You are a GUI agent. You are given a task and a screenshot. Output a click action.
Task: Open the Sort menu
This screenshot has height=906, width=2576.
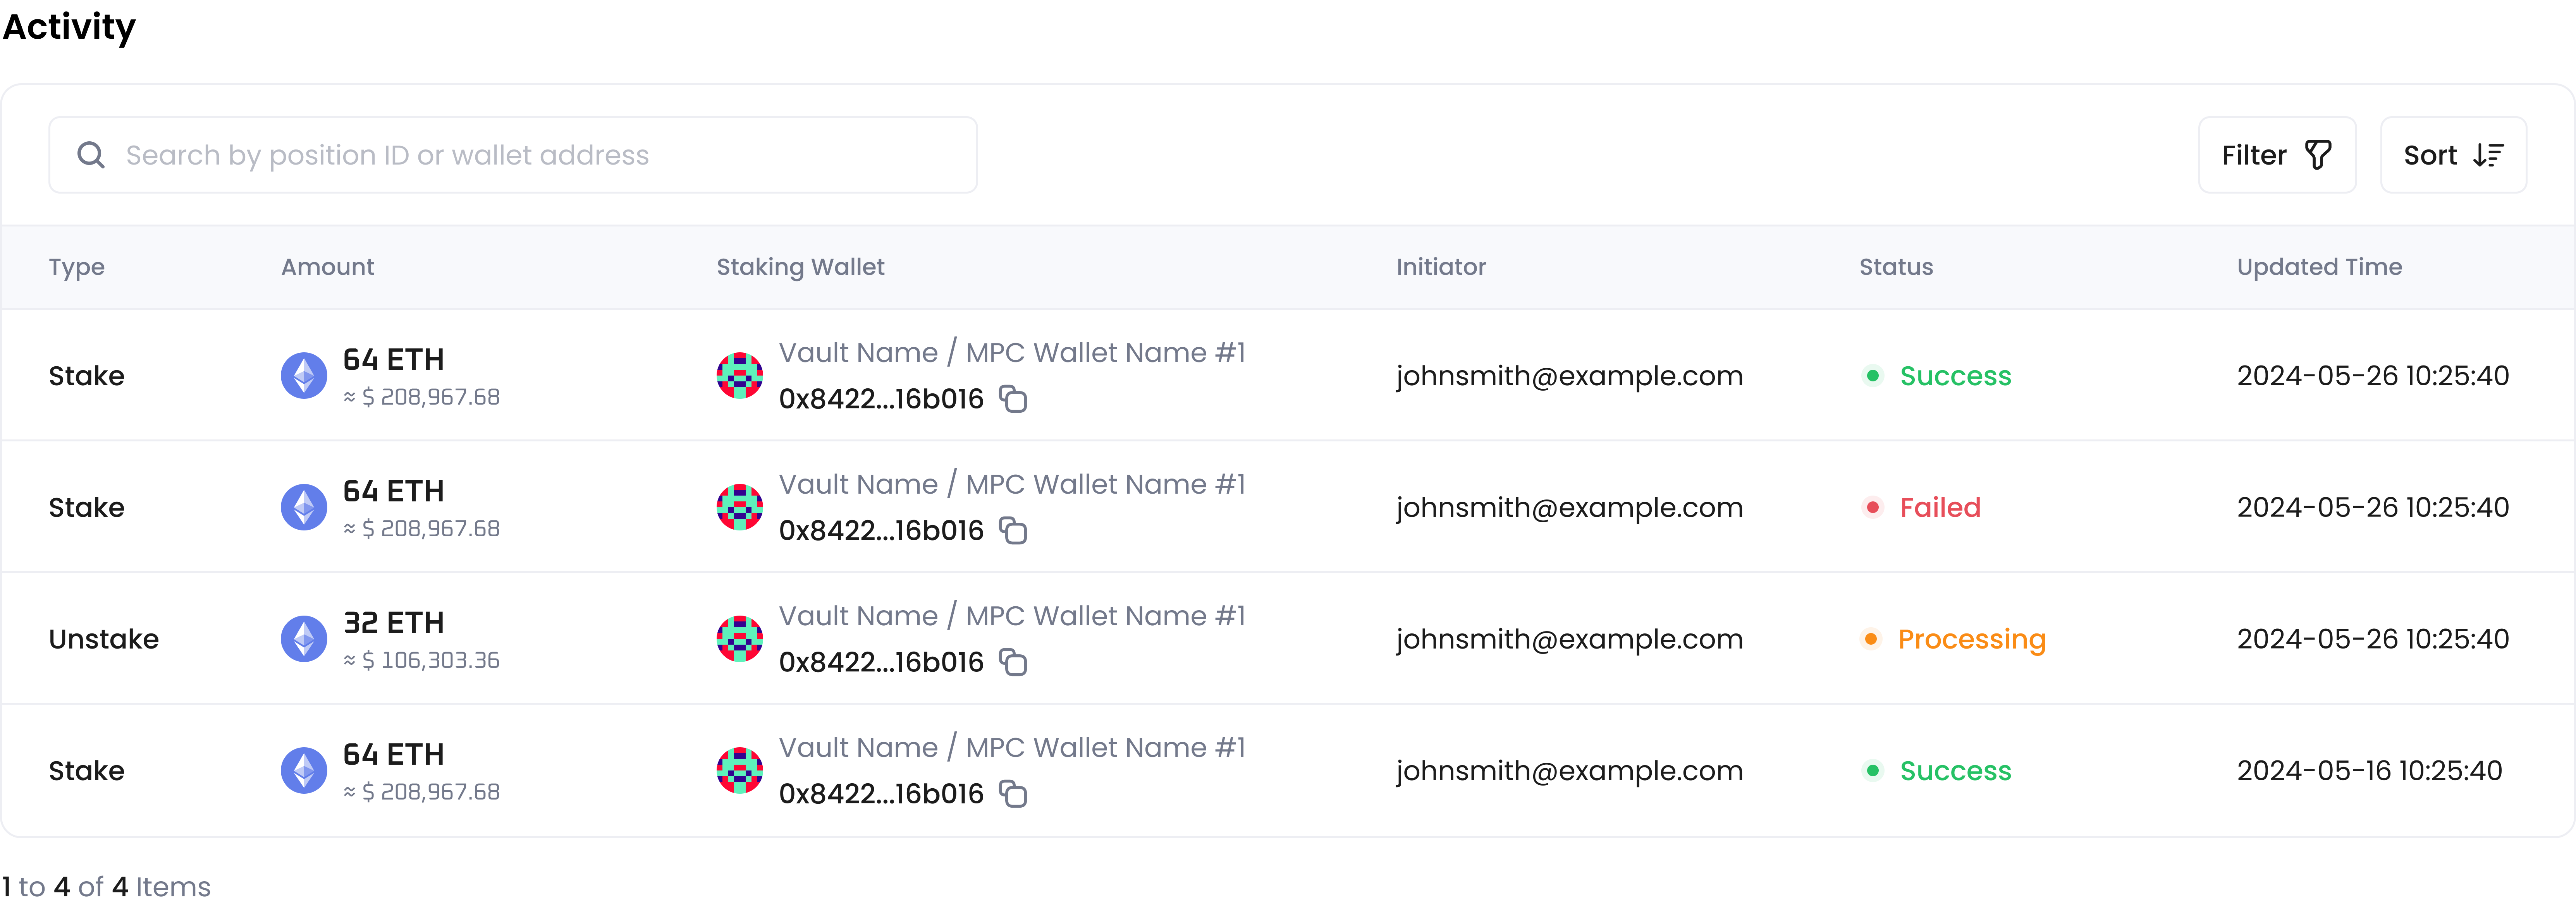click(x=2452, y=155)
